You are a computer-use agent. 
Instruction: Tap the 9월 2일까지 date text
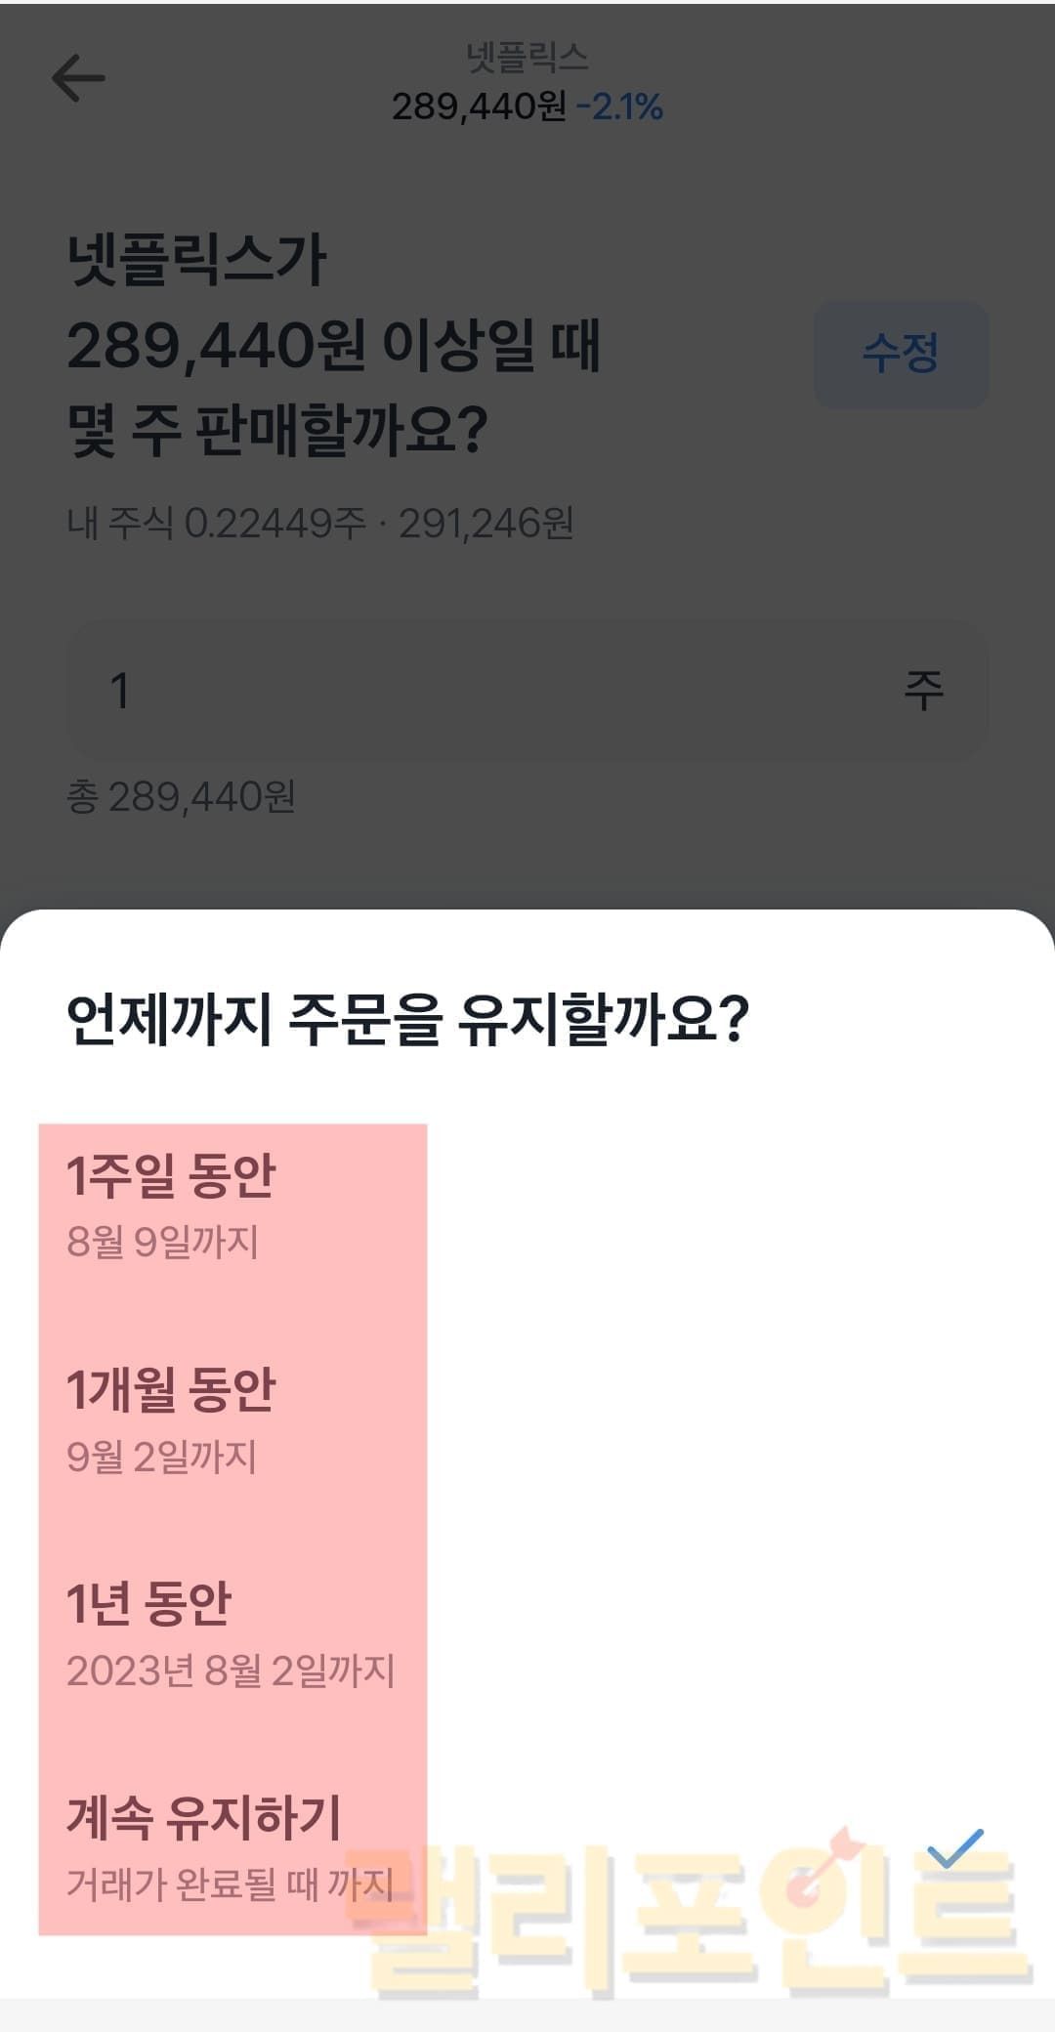click(x=161, y=1457)
